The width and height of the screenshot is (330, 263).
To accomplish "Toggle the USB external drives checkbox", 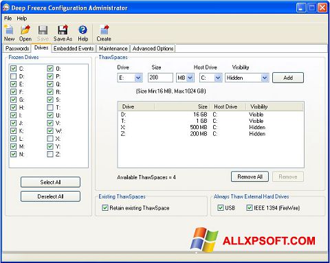I will pyautogui.click(x=221, y=207).
